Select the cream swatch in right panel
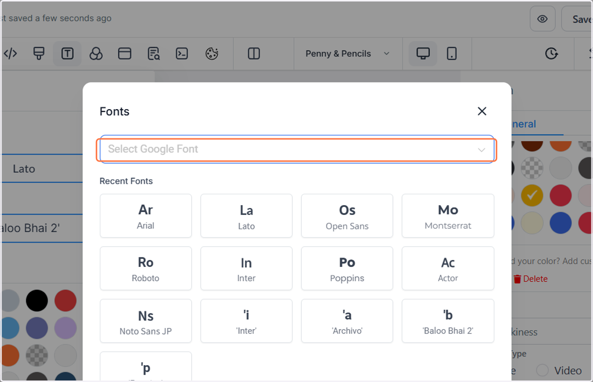This screenshot has height=382, width=593. (x=532, y=223)
